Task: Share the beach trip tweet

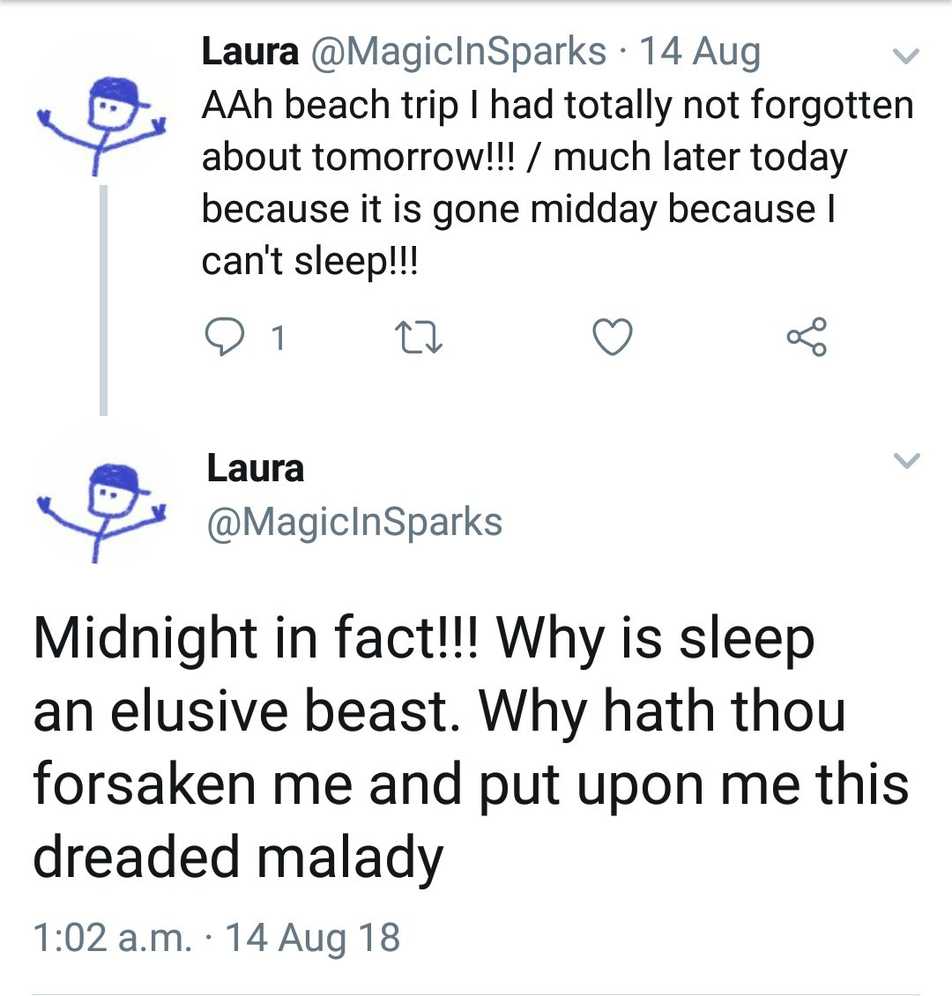Action: click(807, 338)
